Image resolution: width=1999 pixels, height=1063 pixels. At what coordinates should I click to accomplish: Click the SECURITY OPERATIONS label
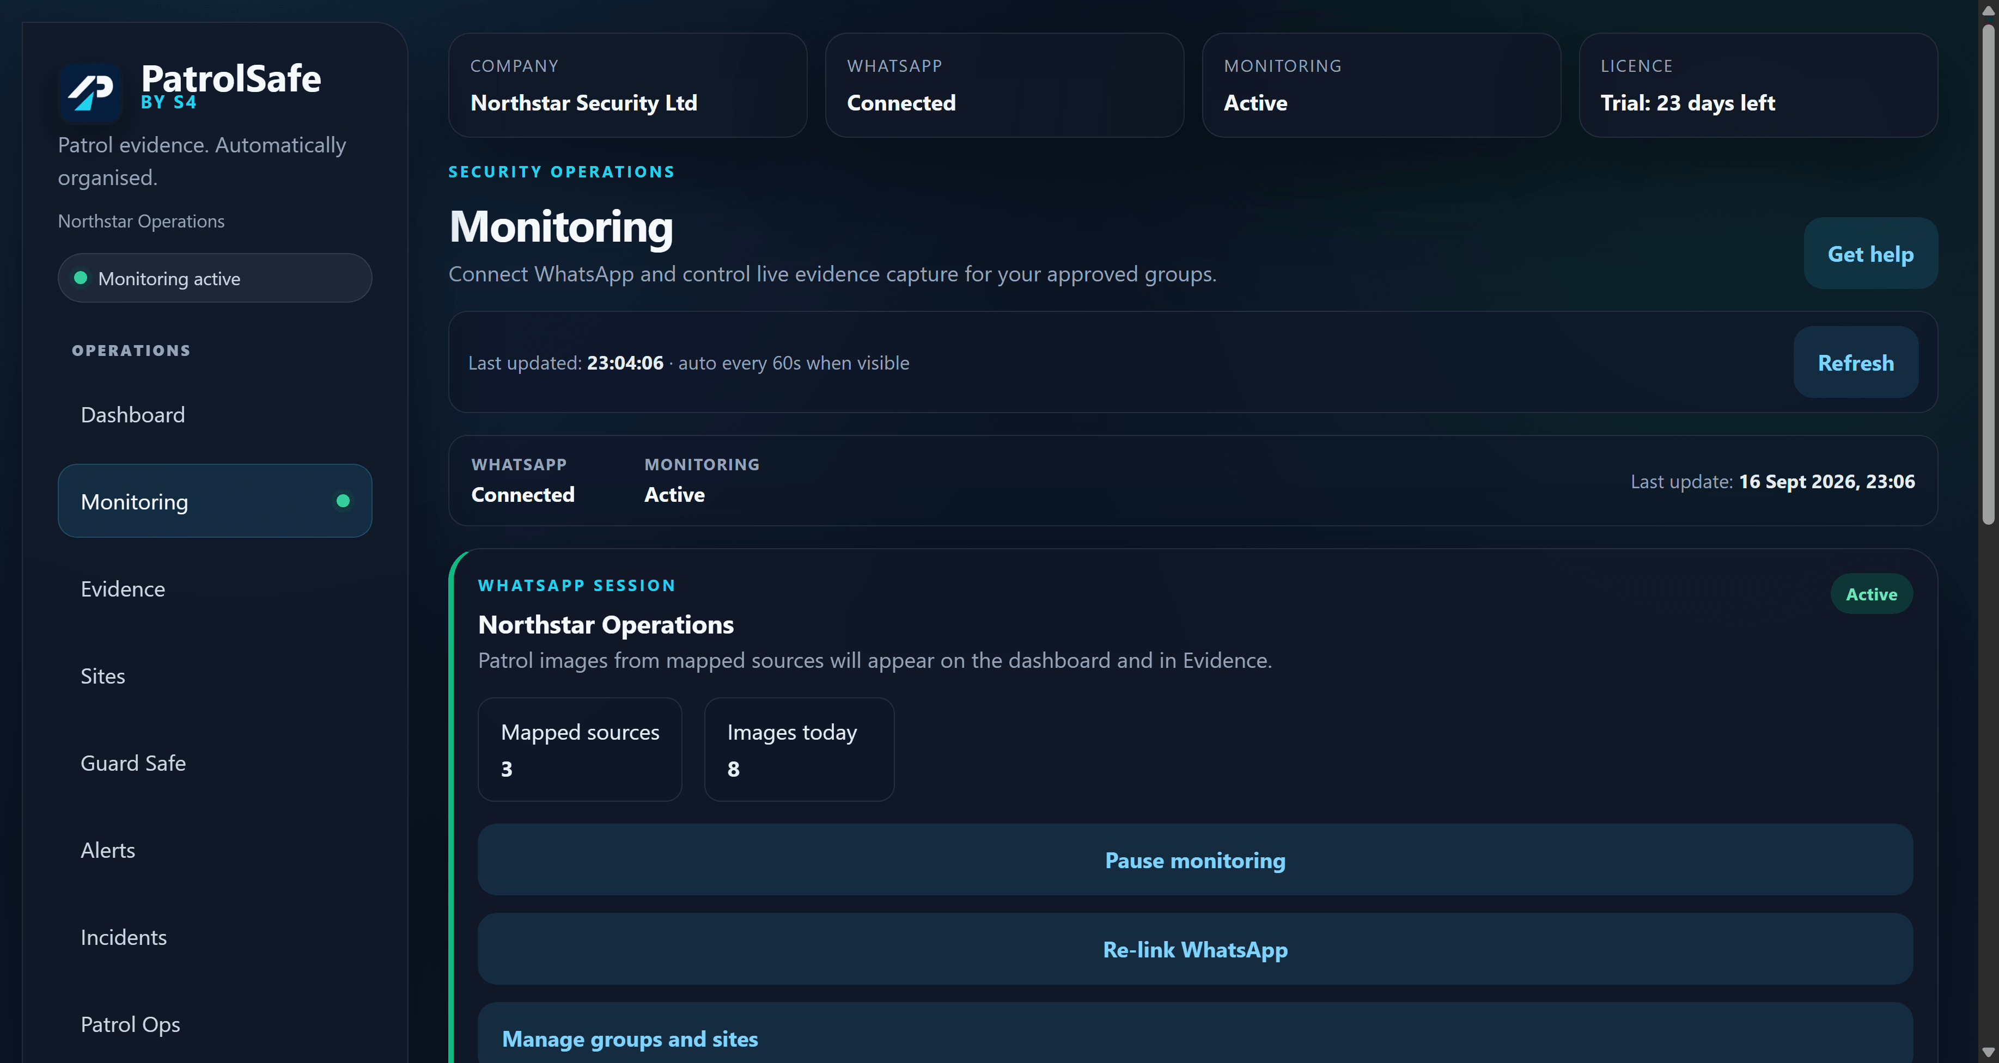click(562, 172)
